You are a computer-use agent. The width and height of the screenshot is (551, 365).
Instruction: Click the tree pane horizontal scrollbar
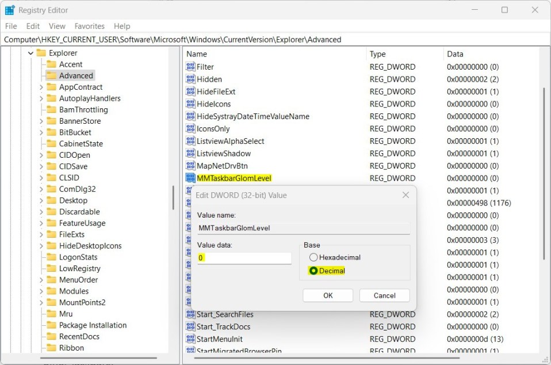click(x=98, y=358)
